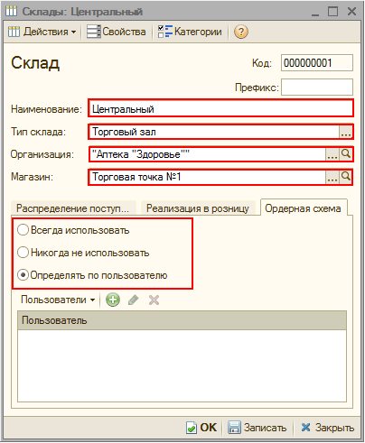Open help via question mark icon
The width and height of the screenshot is (365, 443).
pos(241,32)
